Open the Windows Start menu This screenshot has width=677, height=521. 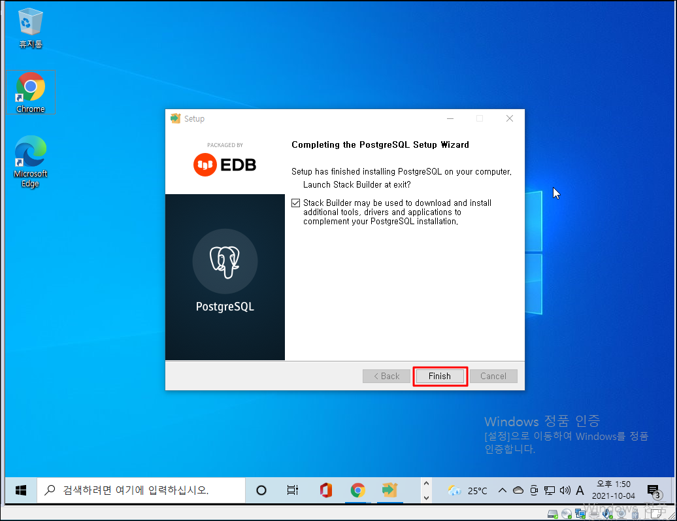click(x=21, y=490)
